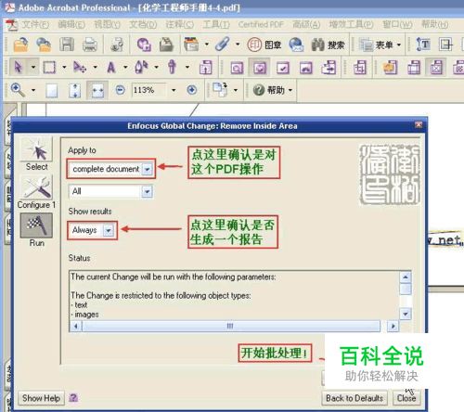
Task: Select the arrow selection tool in toolbar
Action: 18,67
